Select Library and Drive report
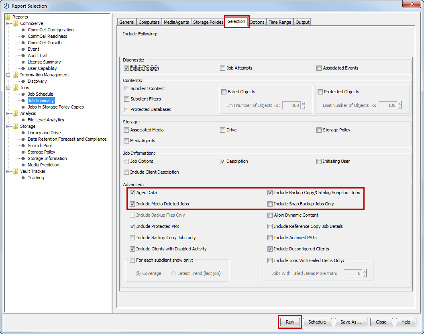The height and width of the screenshot is (334, 424). pyautogui.click(x=44, y=133)
